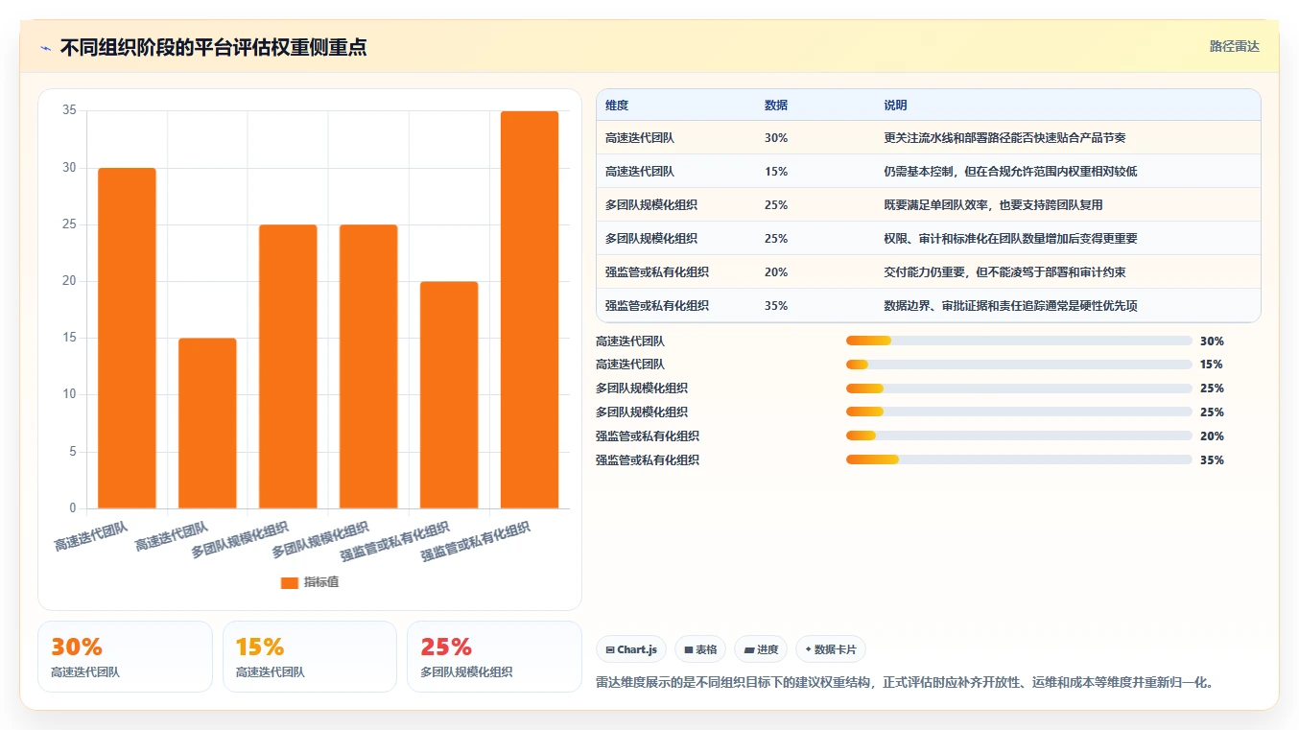Click the chart bar with value 30
Viewport: 1299px width, 730px height.
coord(127,338)
